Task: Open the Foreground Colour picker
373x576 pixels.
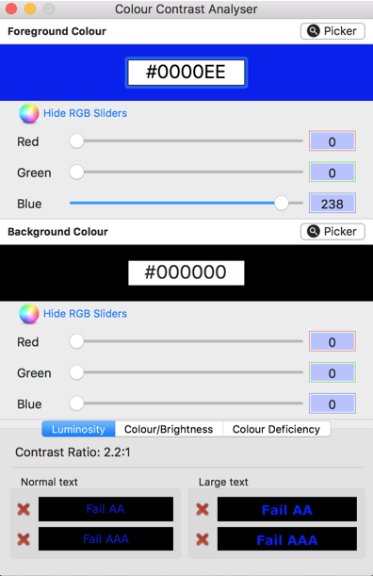Action: [x=332, y=31]
